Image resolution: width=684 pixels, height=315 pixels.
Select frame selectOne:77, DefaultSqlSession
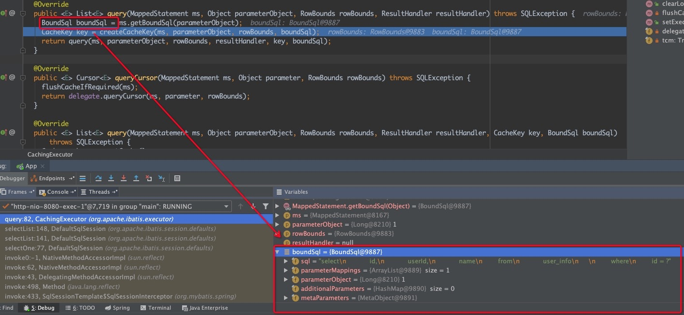(136, 248)
